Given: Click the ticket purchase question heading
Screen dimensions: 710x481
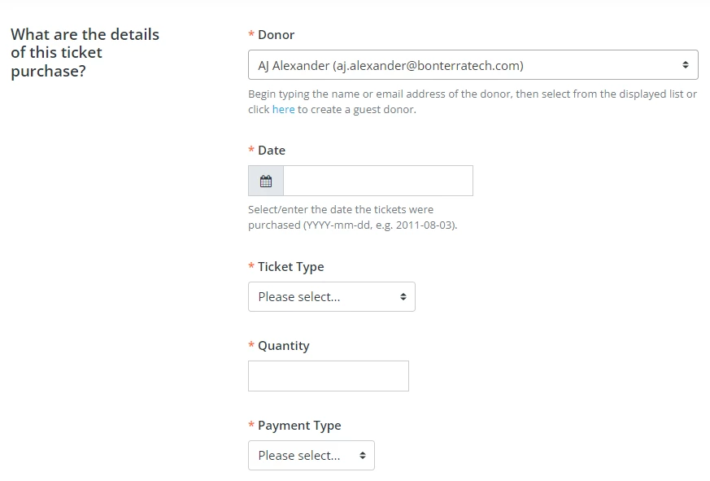Looking at the screenshot, I should tap(85, 52).
